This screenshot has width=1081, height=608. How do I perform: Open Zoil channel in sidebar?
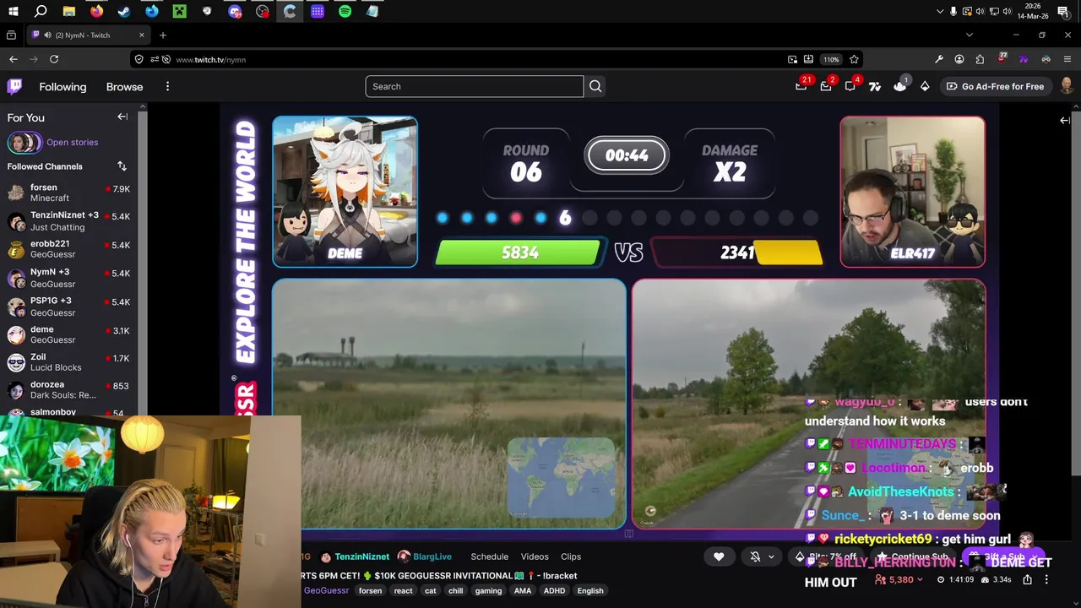68,362
